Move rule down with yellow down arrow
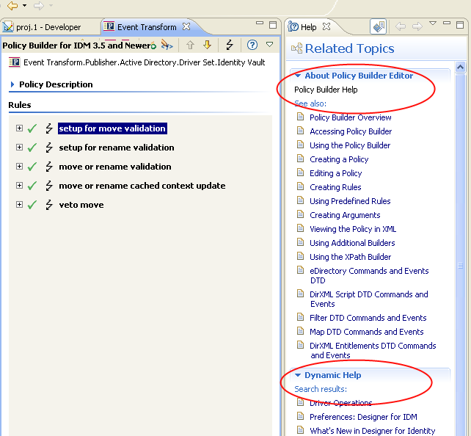 coord(207,45)
